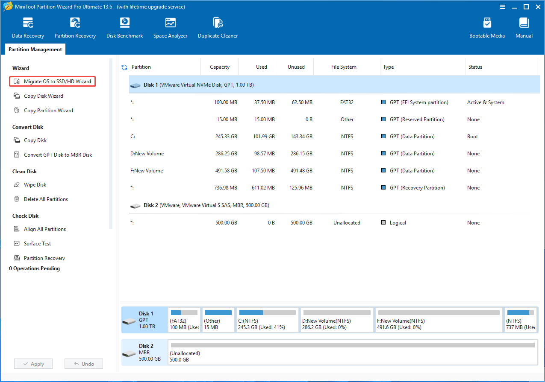
Task: Click the (Other) 15 MB block in disk map
Action: [218, 320]
